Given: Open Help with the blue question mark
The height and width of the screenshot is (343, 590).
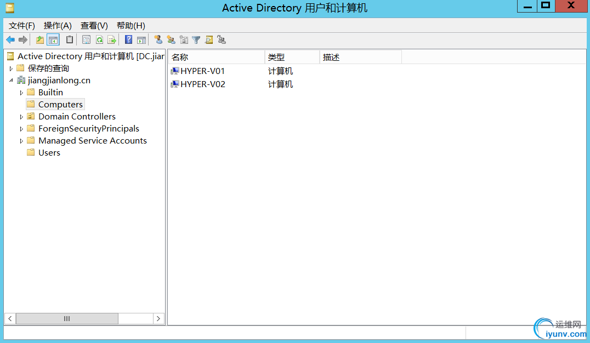Looking at the screenshot, I should tap(128, 39).
